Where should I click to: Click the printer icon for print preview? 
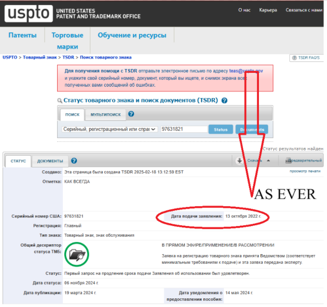pyautogui.click(x=288, y=160)
